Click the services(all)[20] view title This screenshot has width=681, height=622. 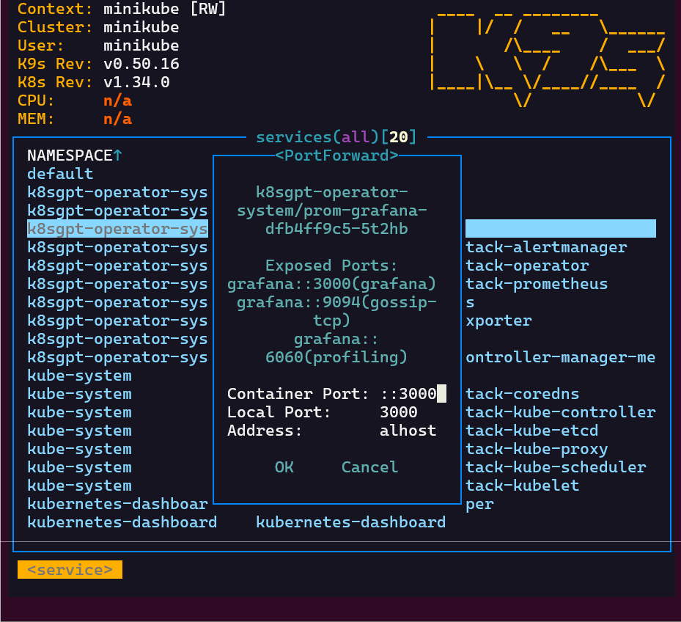pos(336,137)
